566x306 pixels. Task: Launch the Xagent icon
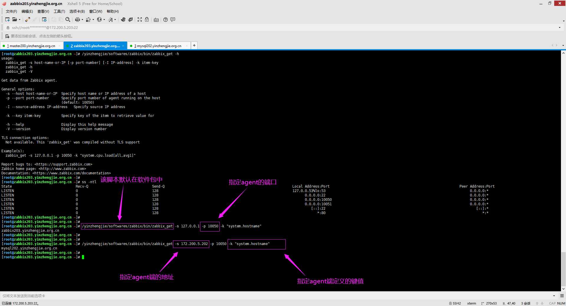pyautogui.click(x=130, y=19)
